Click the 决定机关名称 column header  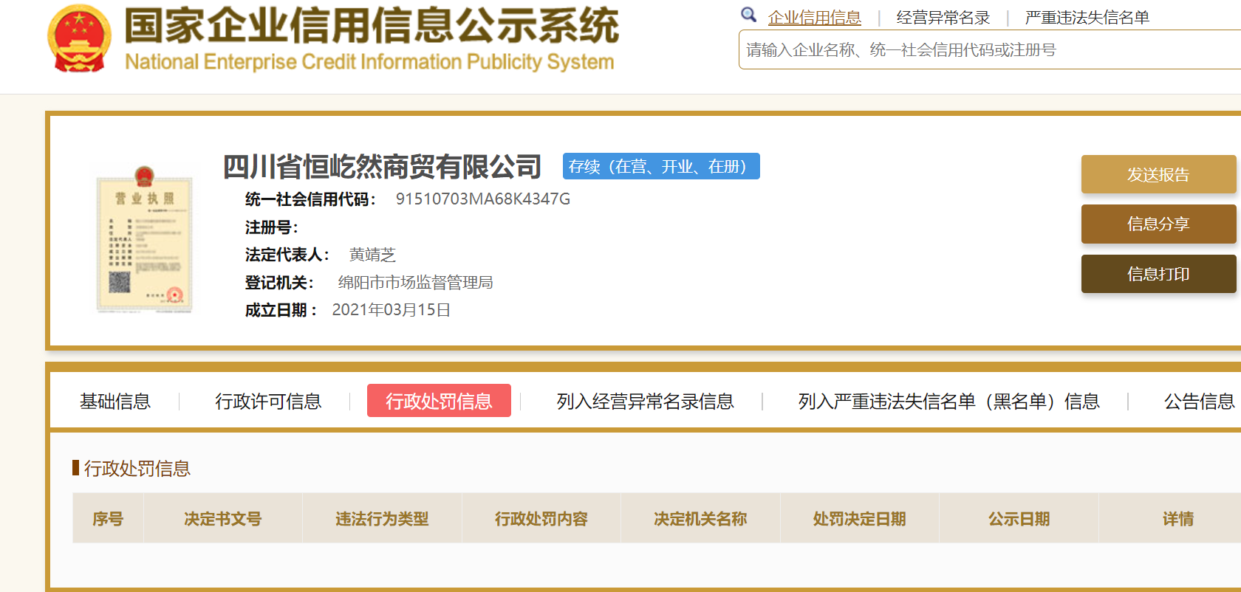pos(700,518)
